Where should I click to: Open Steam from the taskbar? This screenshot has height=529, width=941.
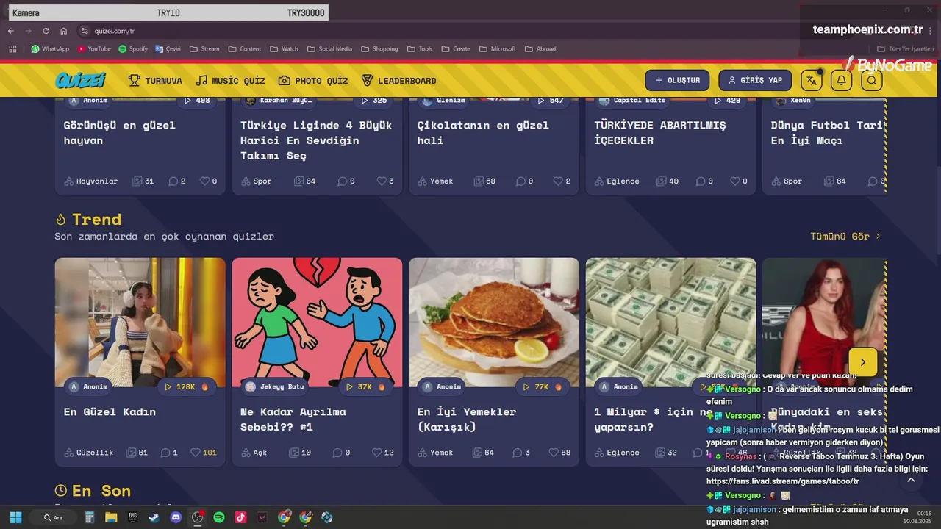pos(154,517)
